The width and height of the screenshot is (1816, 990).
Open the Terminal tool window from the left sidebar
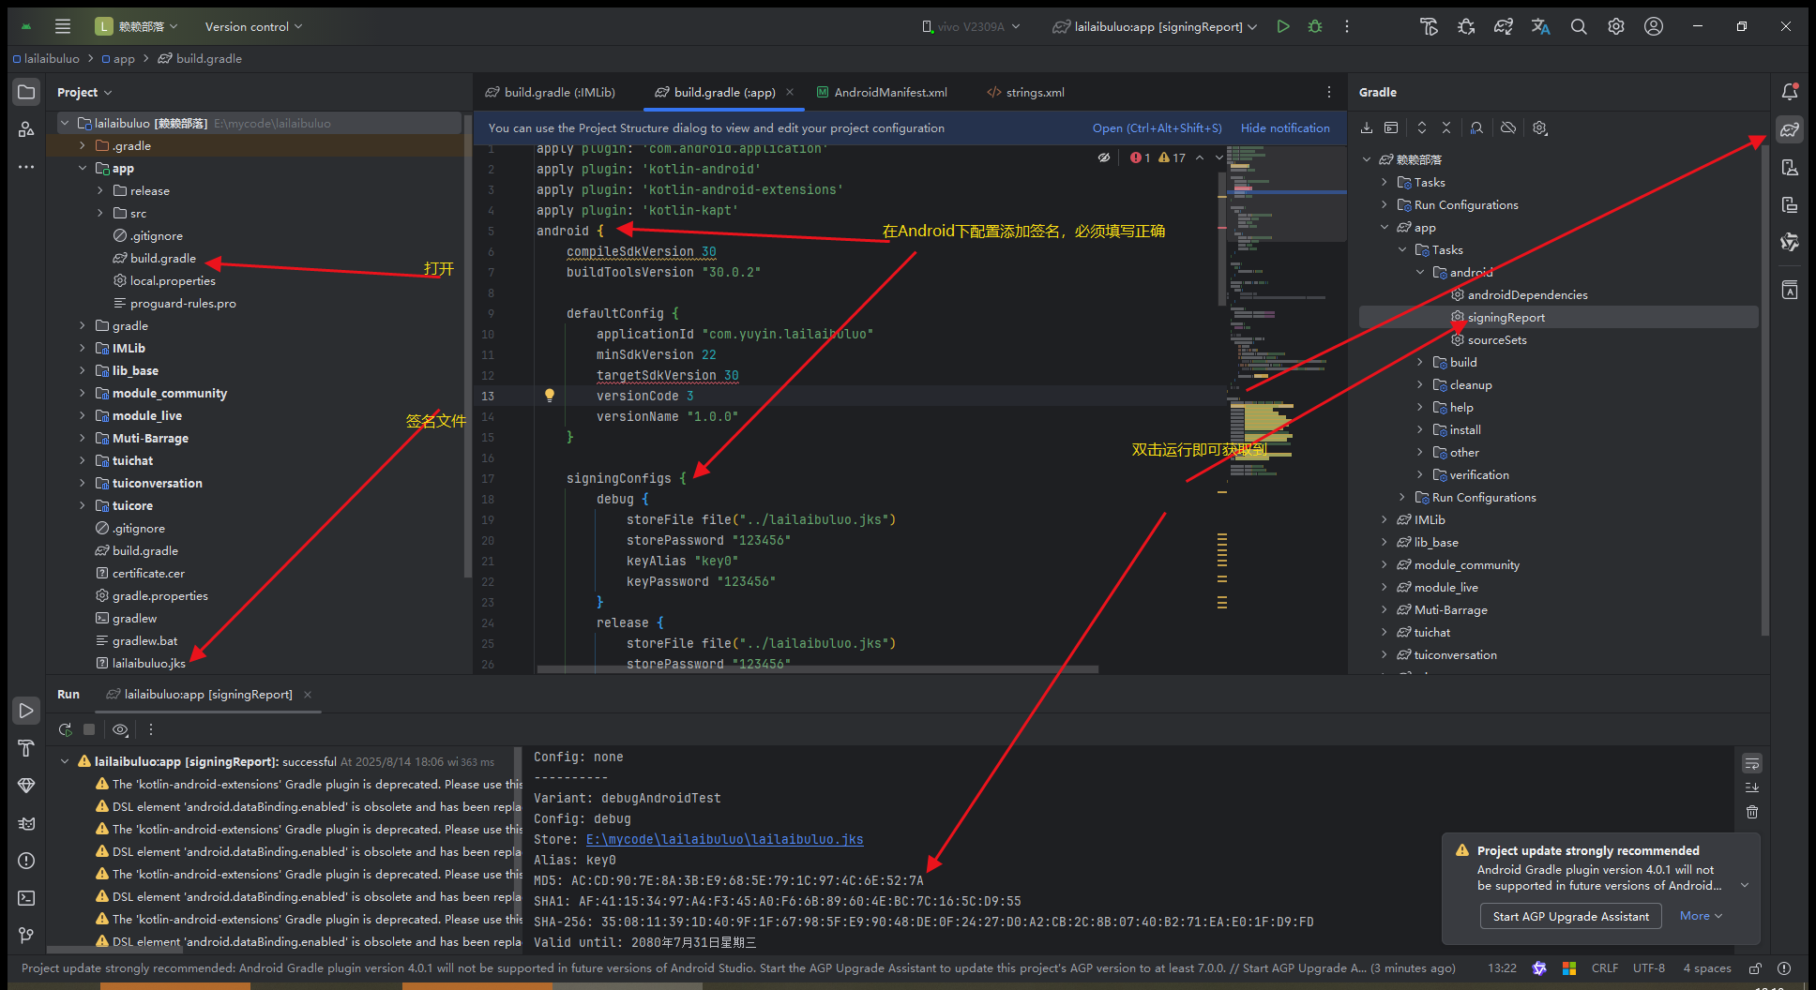pos(26,898)
